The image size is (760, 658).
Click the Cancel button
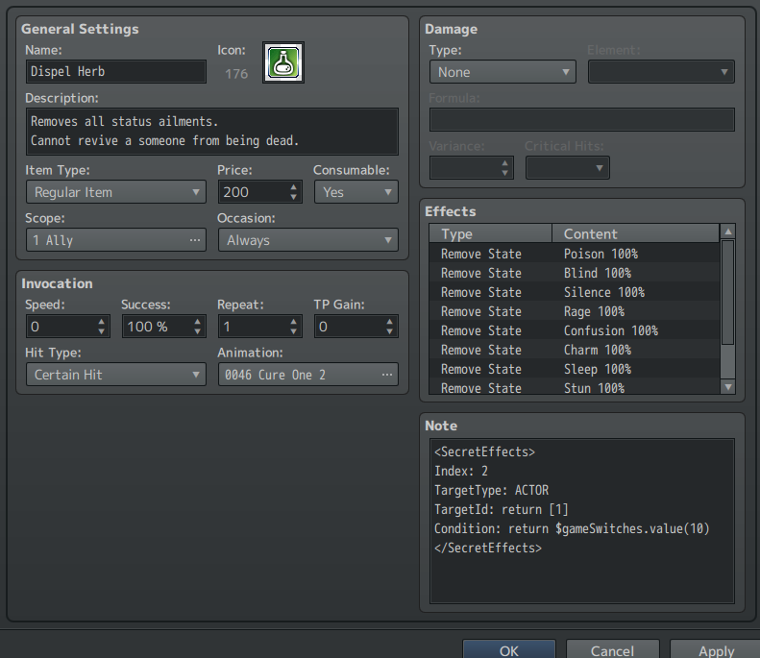pyautogui.click(x=613, y=649)
